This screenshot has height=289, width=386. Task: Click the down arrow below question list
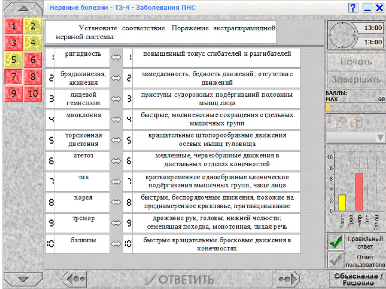(x=23, y=279)
